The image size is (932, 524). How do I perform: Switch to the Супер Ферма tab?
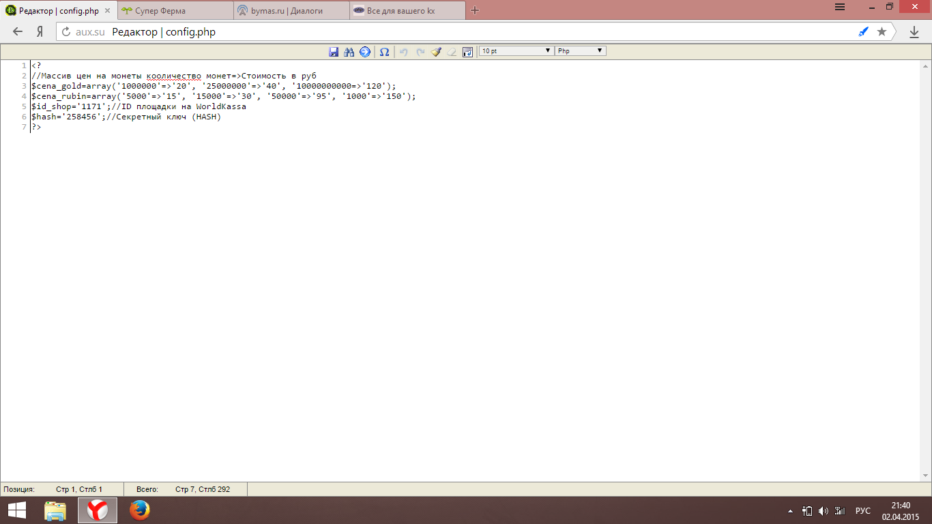[x=174, y=11]
